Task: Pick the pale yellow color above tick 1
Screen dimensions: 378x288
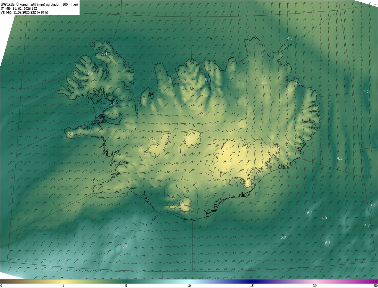Action: [x=63, y=281]
